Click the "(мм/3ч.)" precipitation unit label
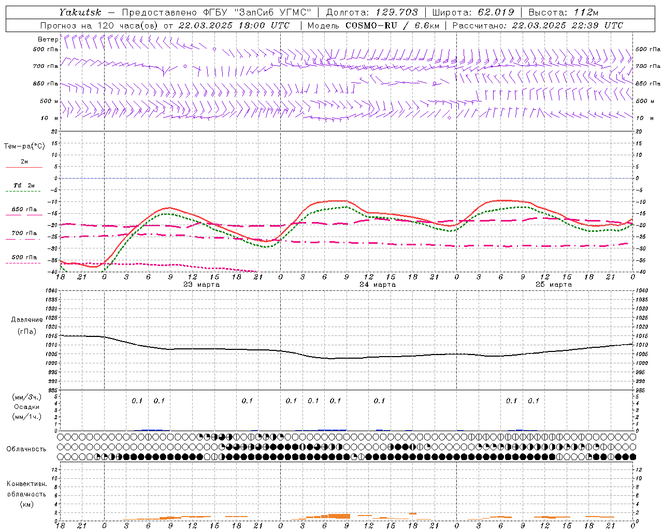 pos(27,397)
